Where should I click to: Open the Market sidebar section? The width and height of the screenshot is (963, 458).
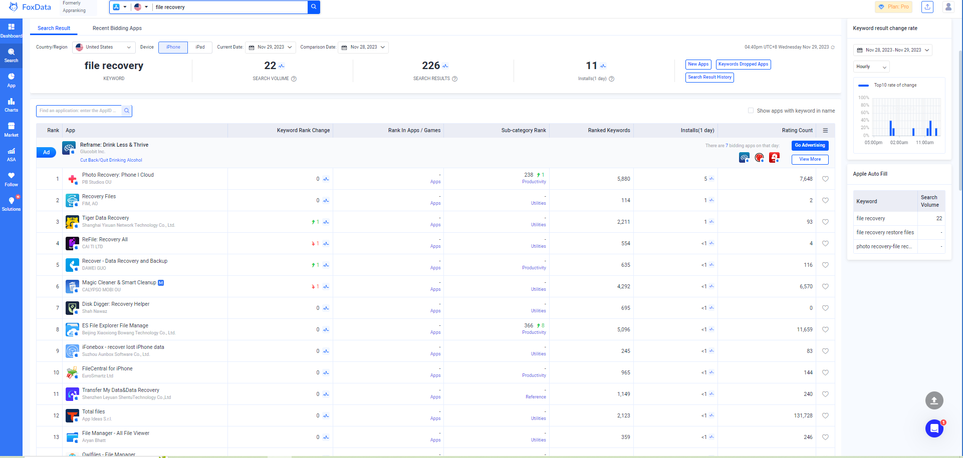11,129
